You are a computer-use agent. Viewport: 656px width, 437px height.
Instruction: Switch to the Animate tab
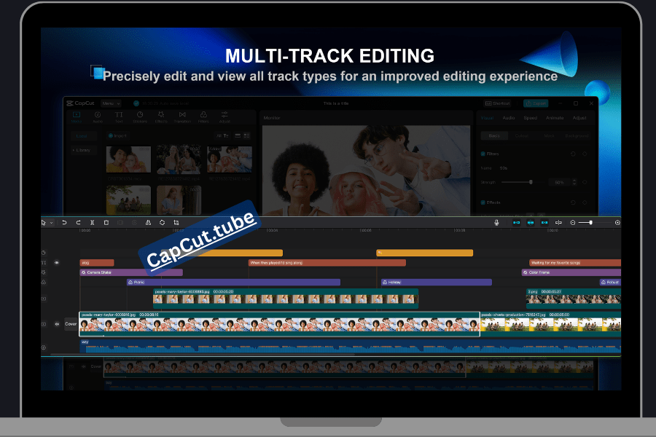click(555, 118)
